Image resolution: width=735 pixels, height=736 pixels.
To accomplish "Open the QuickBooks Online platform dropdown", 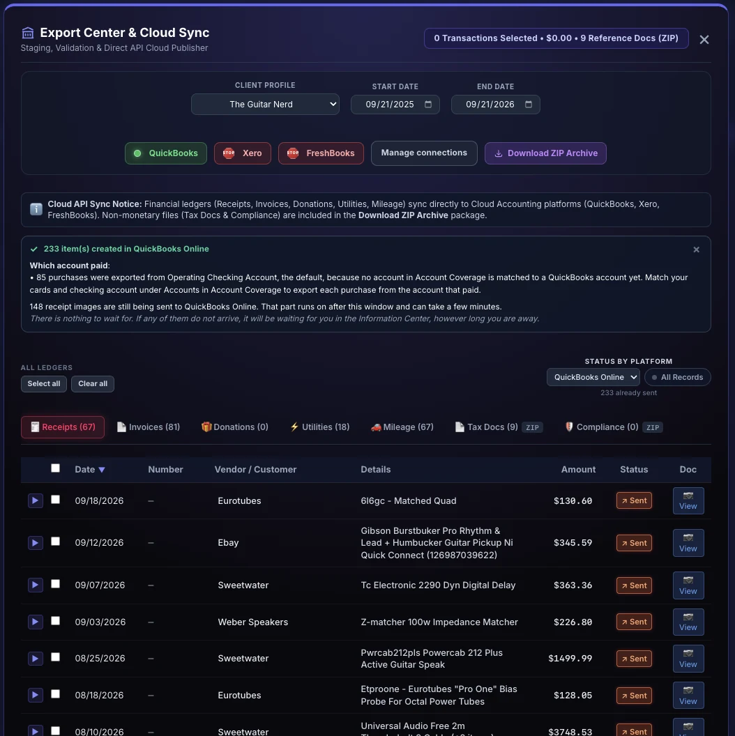I will coord(593,377).
